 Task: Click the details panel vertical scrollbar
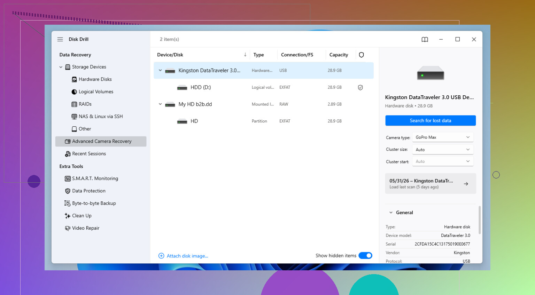480,220
